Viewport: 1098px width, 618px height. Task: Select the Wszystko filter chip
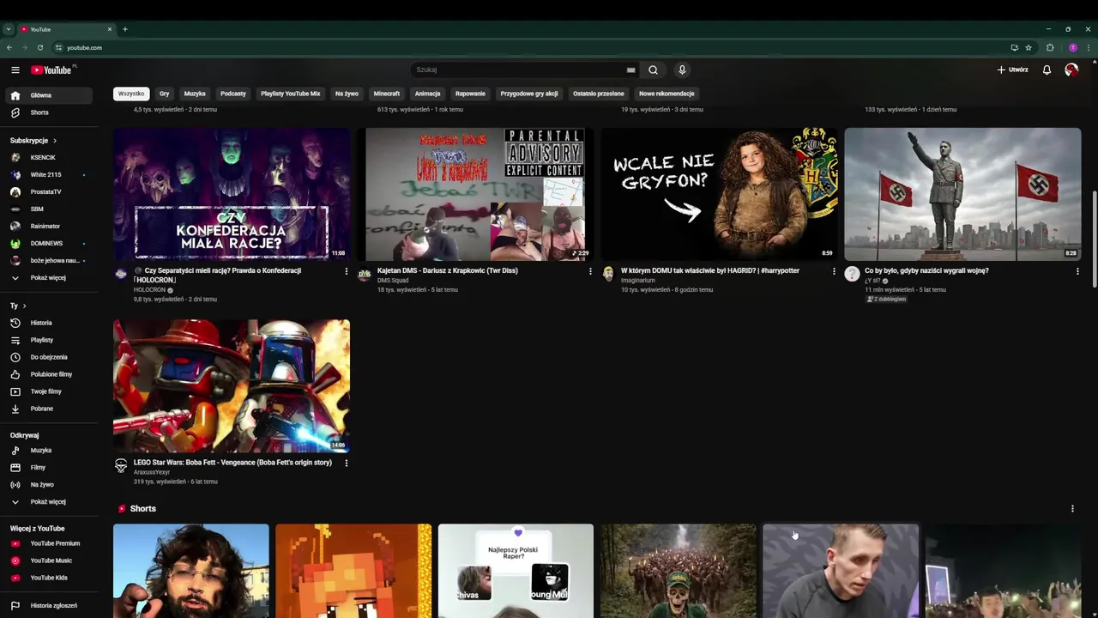(131, 94)
